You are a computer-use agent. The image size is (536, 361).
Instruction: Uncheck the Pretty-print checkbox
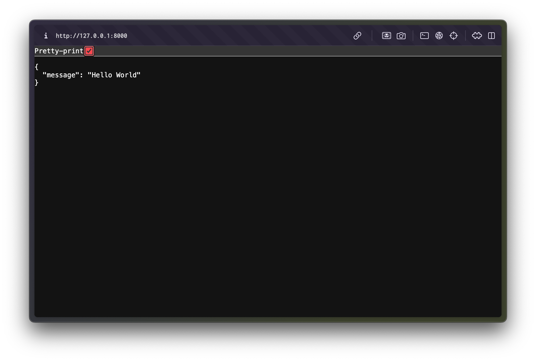[89, 51]
